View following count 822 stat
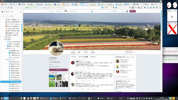This screenshot has width=178, height=100. pos(79,52)
